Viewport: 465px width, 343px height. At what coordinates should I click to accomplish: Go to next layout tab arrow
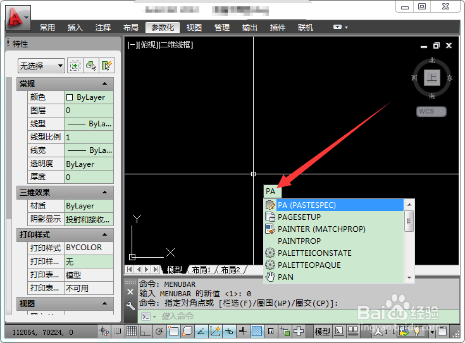pyautogui.click(x=147, y=269)
